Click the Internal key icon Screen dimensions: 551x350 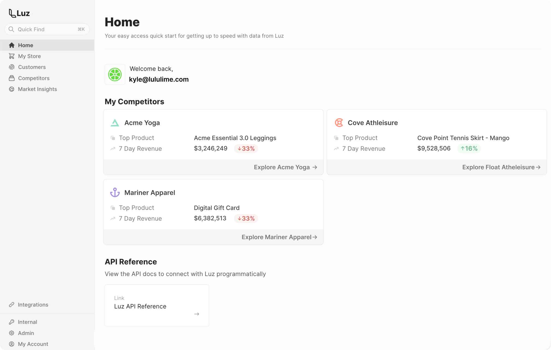pos(11,322)
